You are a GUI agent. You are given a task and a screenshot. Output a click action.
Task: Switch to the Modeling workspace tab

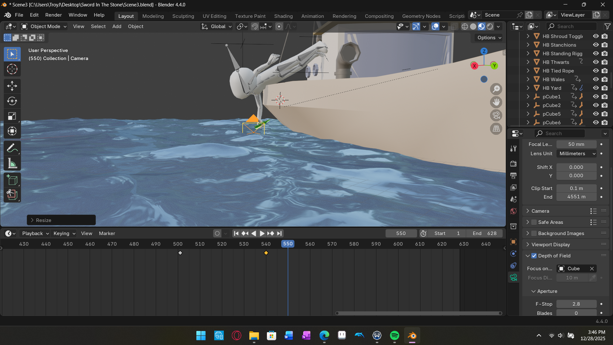tap(153, 16)
